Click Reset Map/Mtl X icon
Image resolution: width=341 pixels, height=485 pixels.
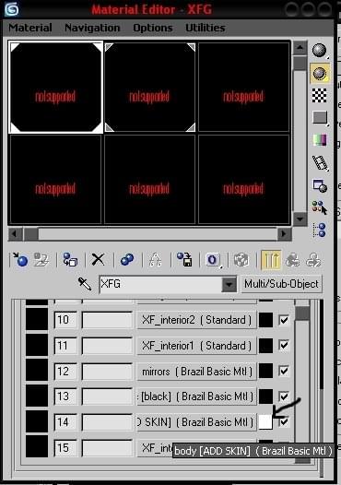point(98,259)
